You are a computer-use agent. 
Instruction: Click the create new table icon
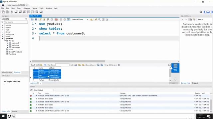pos(21,12)
